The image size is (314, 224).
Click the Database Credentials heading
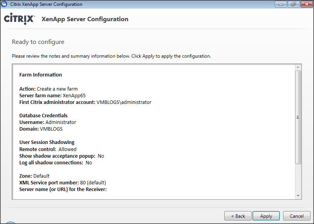pyautogui.click(x=43, y=116)
